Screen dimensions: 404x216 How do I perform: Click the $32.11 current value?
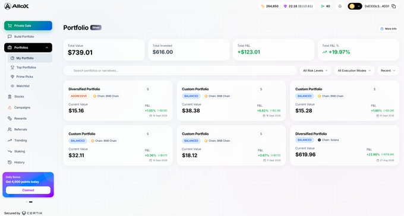76,155
